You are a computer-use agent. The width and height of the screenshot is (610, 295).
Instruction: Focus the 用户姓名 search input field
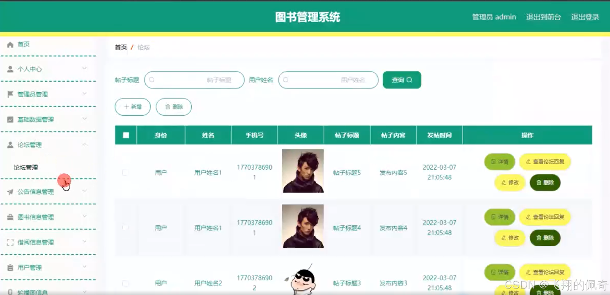pos(328,80)
